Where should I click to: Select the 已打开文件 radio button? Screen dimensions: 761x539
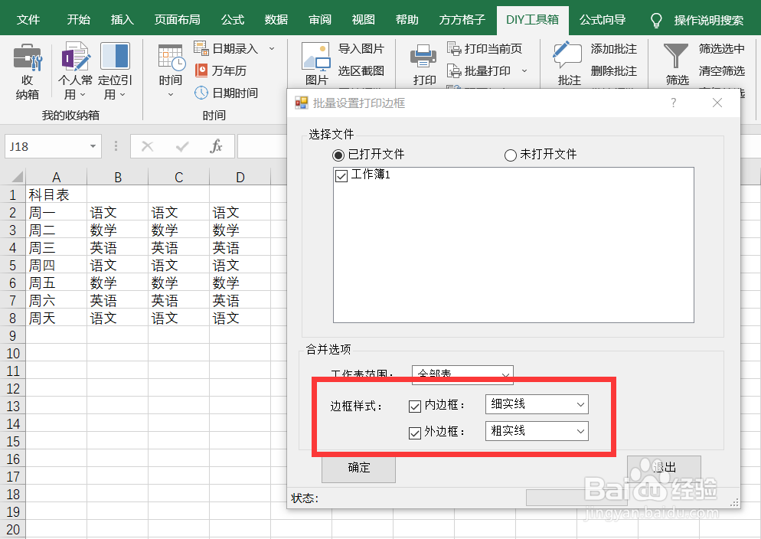(x=338, y=154)
